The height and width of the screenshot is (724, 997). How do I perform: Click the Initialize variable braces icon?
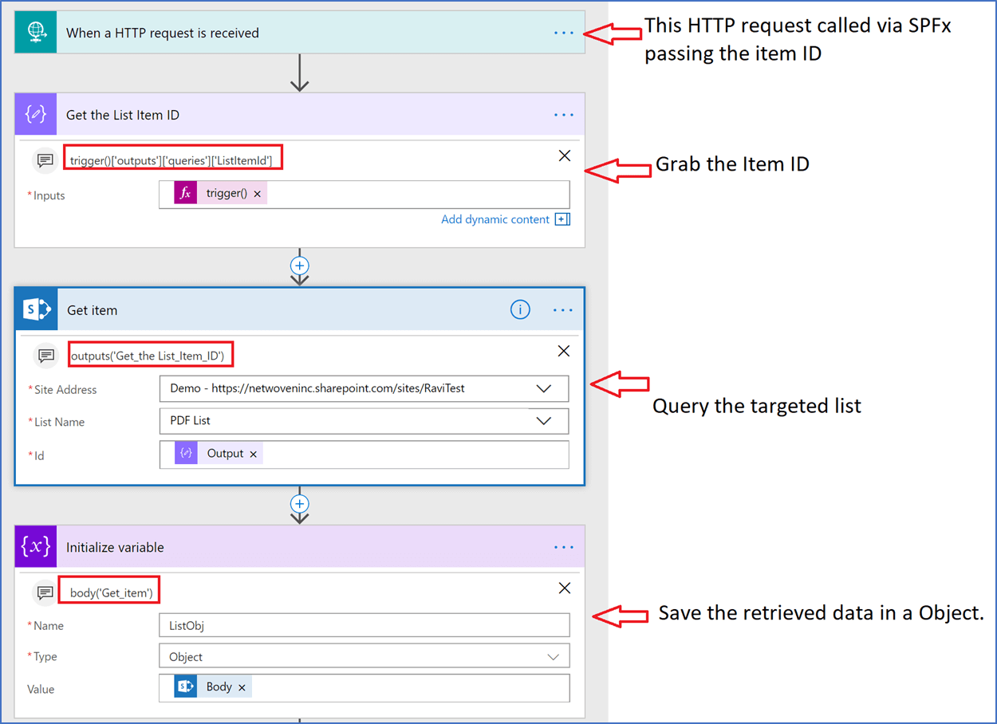pos(35,547)
